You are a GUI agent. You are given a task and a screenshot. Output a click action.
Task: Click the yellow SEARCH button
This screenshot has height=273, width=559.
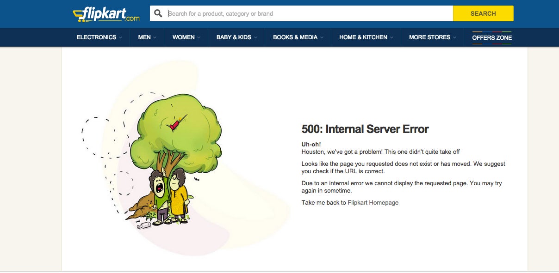[483, 13]
